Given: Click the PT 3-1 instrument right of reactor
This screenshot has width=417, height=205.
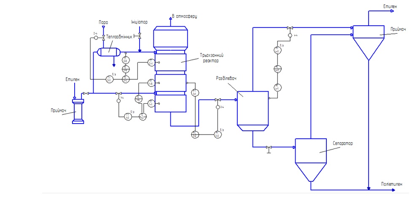Looking at the screenshot, I should 195,92.
